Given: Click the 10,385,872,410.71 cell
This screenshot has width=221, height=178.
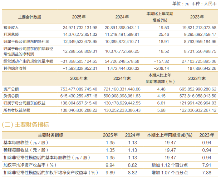Looking at the screenshot, I should (122, 42).
